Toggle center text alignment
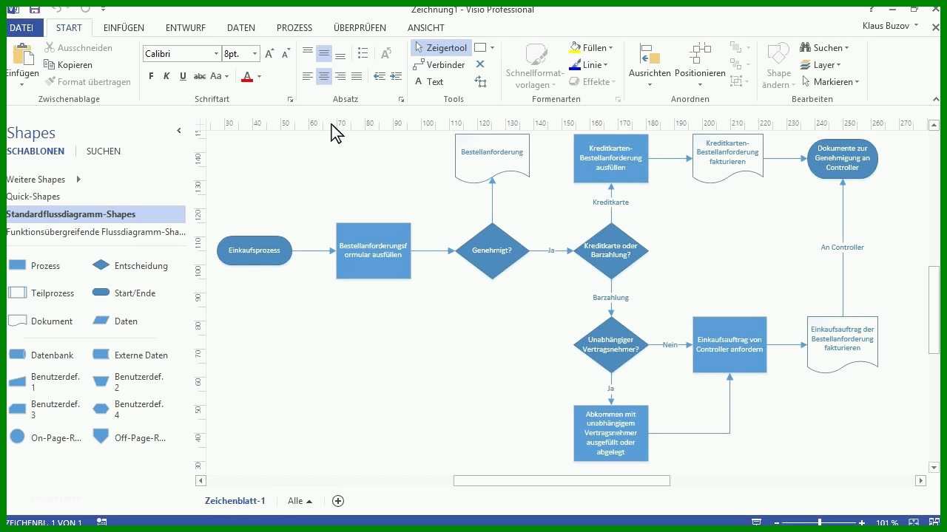 click(324, 76)
